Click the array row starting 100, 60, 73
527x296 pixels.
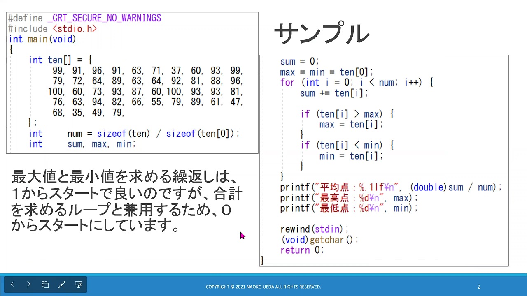click(146, 92)
